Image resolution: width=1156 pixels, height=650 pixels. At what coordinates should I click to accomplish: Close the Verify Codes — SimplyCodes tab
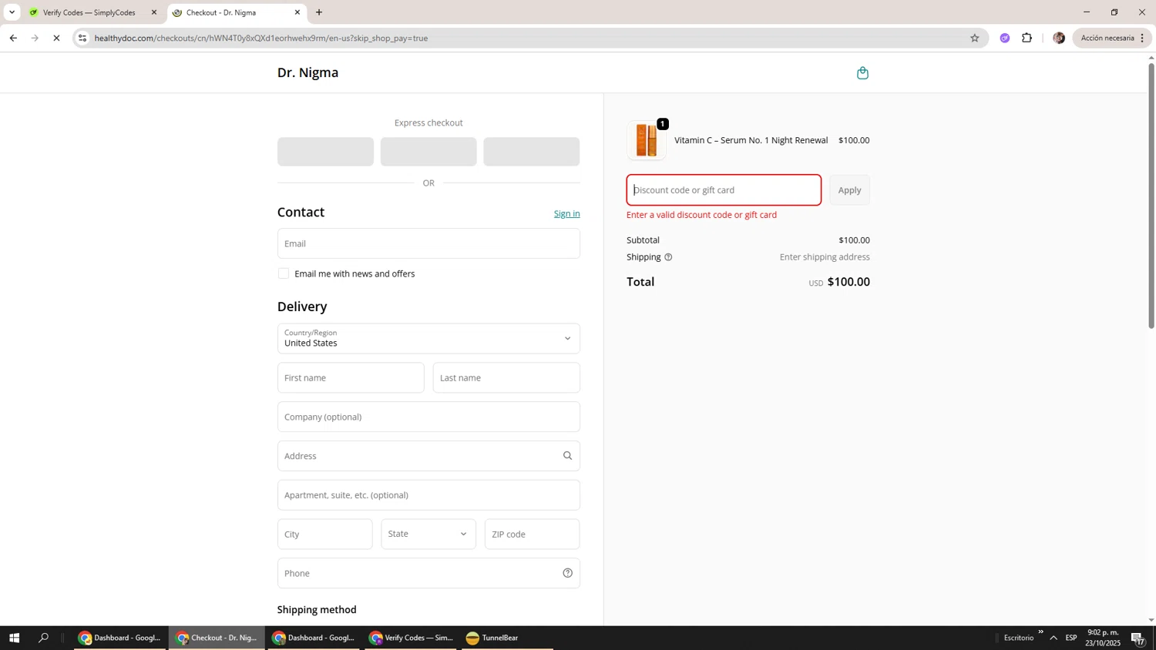point(153,12)
